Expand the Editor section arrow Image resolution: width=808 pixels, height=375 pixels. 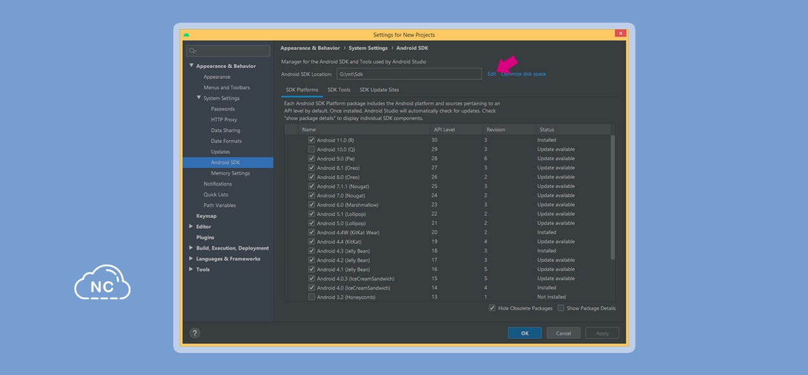coord(191,226)
